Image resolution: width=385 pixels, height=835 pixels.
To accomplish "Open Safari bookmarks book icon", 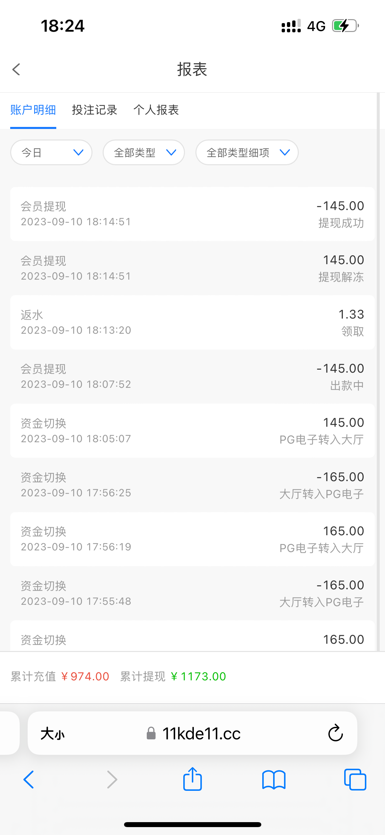I will [274, 780].
